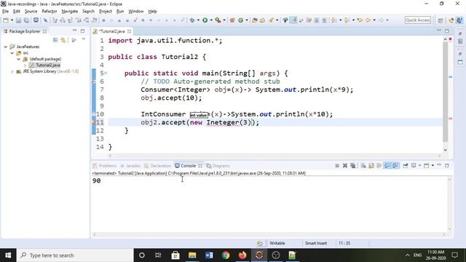Expand the Tutorial2.java tree node
Screen dimensions: 466x262
(x=25, y=65)
